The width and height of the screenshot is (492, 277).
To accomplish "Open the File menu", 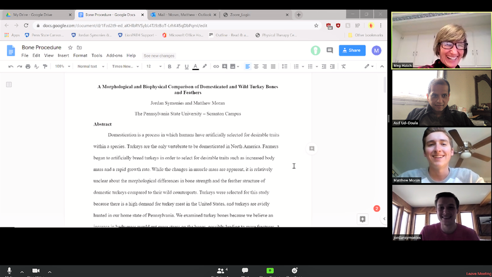I will [25, 56].
